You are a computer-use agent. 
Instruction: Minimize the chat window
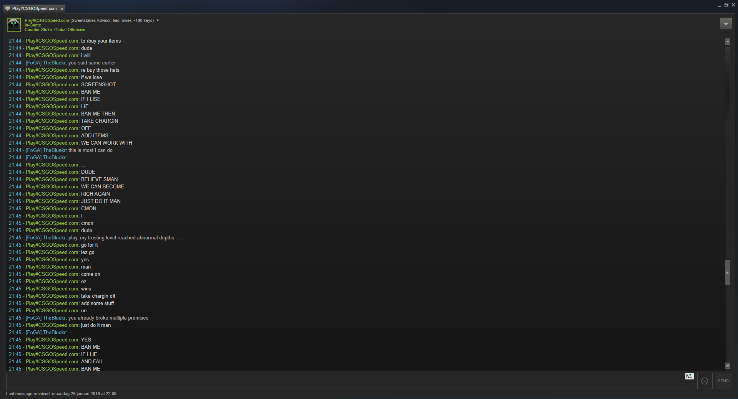tap(719, 5)
